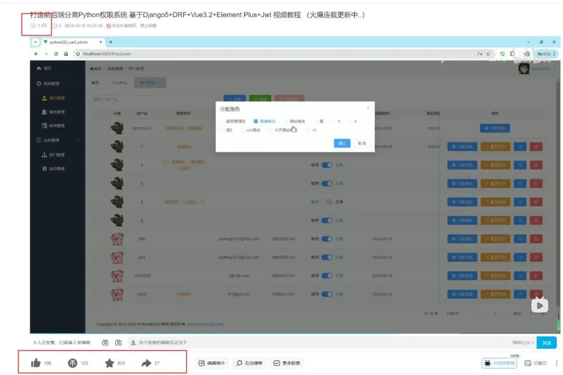Click the 分配角色 button in marry row
This screenshot has height=375, width=563.
pos(462,294)
